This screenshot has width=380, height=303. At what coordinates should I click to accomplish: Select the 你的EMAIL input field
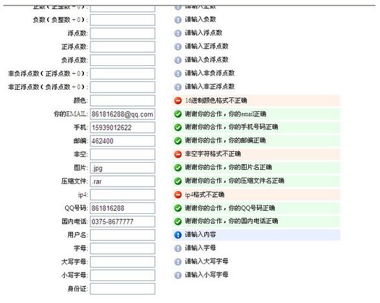(x=122, y=114)
